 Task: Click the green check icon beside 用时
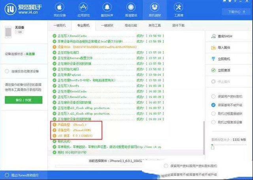55,152
